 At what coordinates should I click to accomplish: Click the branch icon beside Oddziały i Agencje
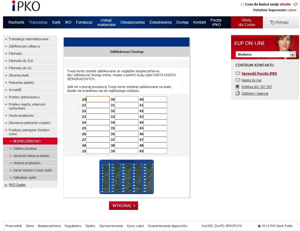[237, 93]
